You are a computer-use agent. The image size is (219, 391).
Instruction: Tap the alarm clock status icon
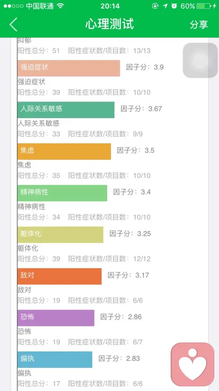coord(174,6)
